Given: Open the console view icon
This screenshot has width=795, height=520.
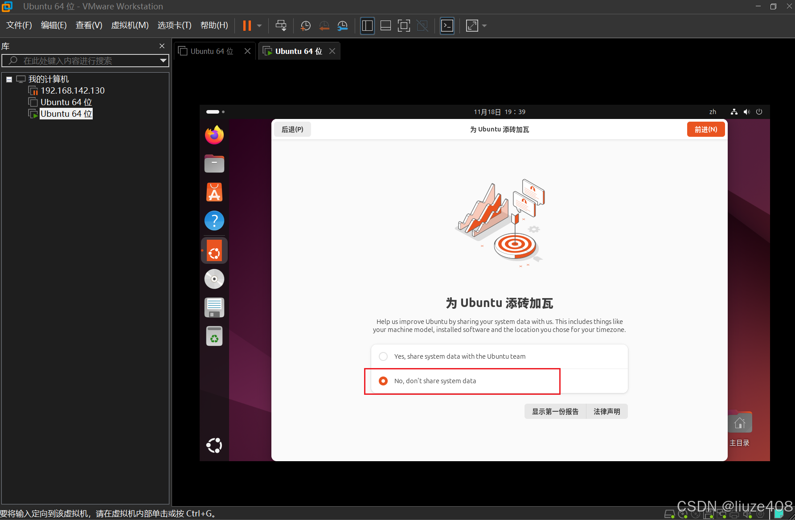Looking at the screenshot, I should pos(447,26).
